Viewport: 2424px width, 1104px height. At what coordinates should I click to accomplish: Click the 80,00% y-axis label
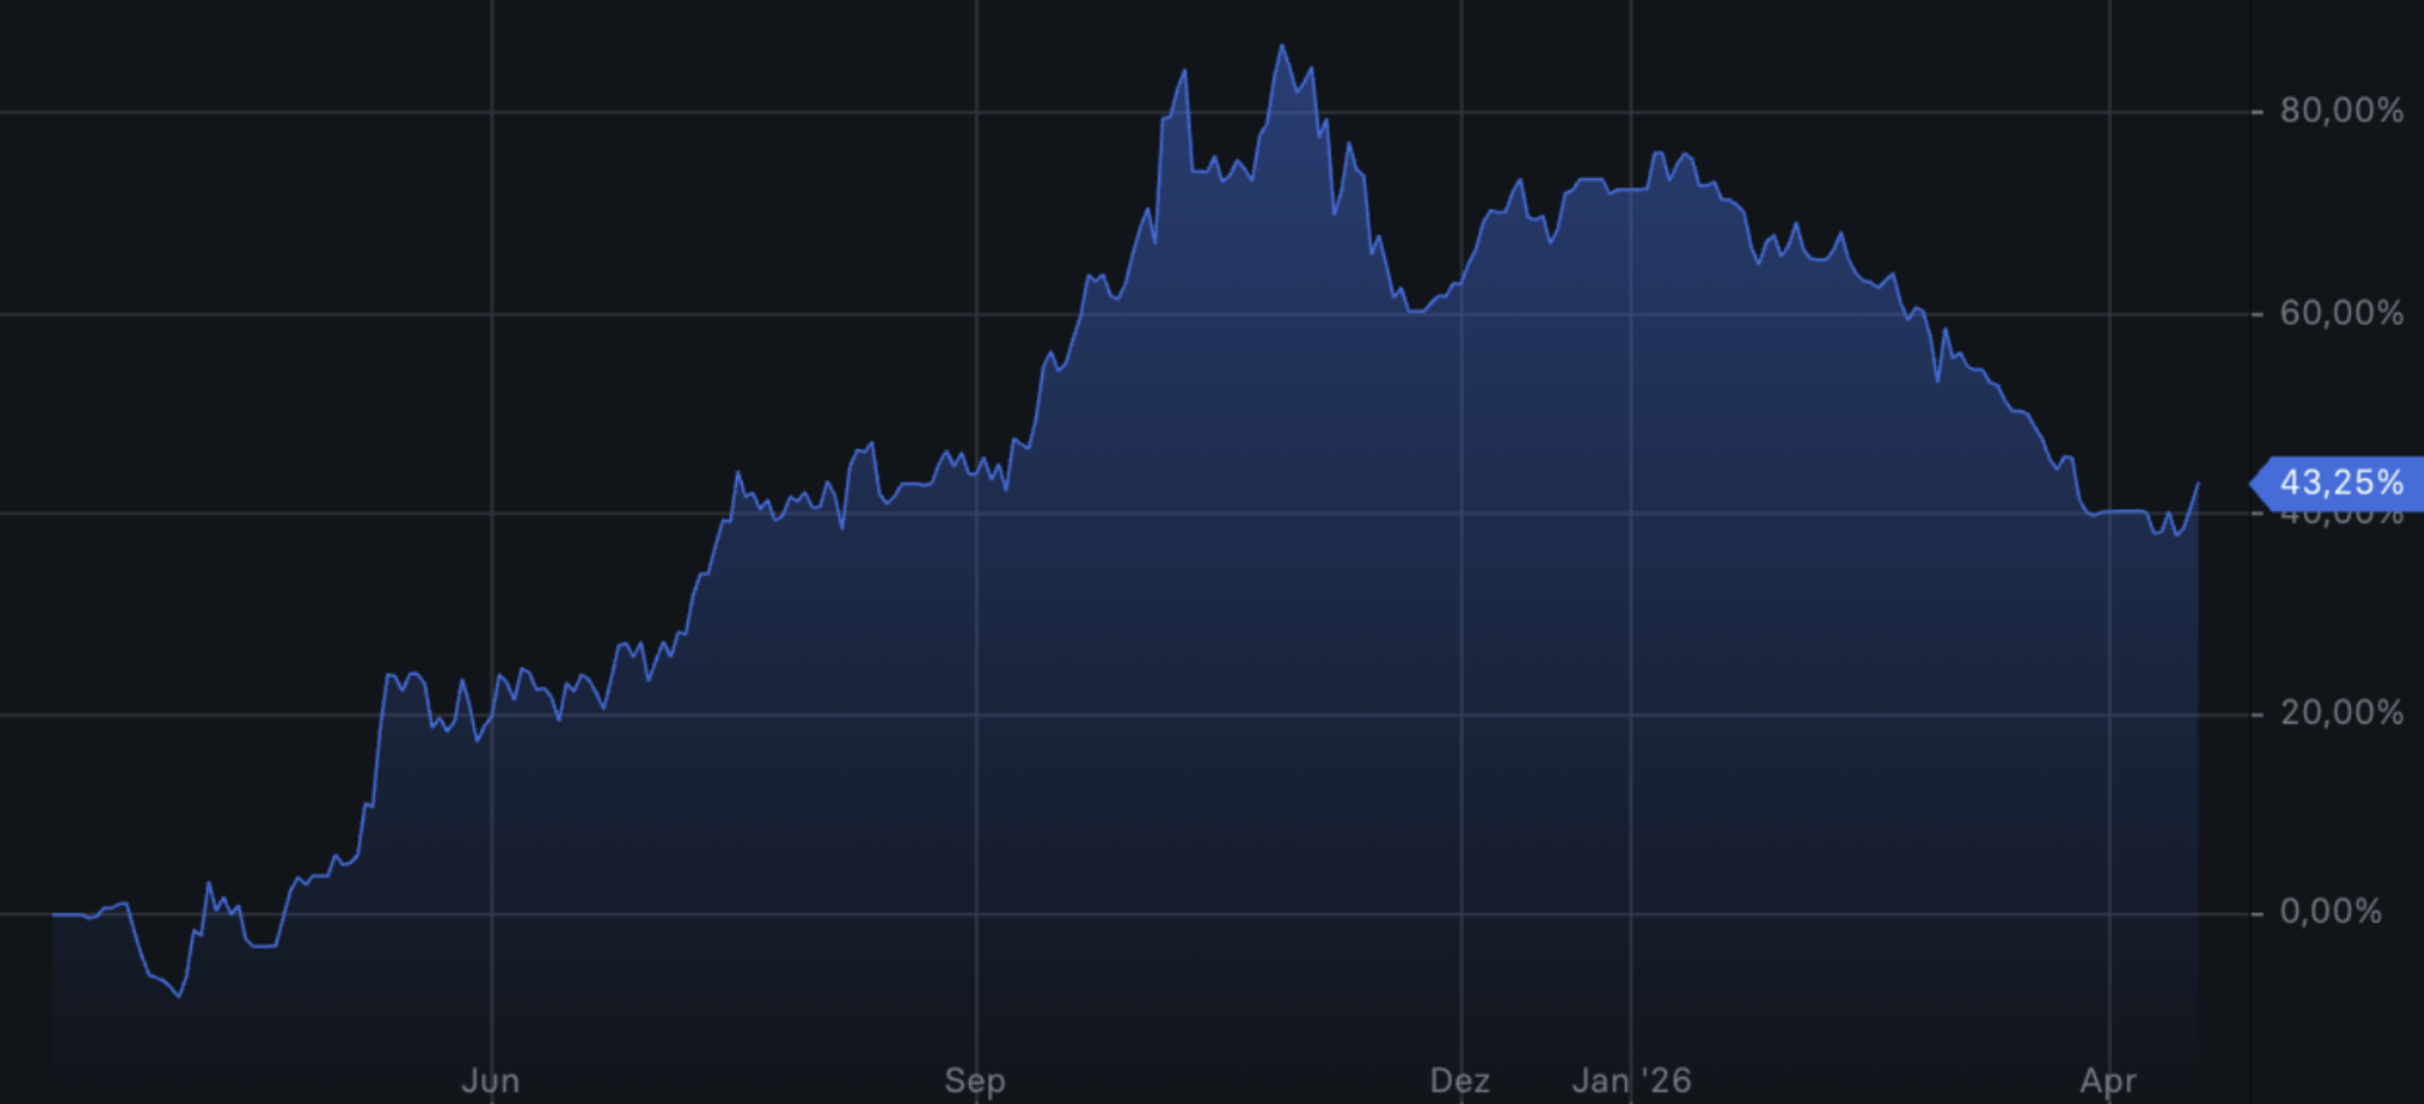(2340, 111)
